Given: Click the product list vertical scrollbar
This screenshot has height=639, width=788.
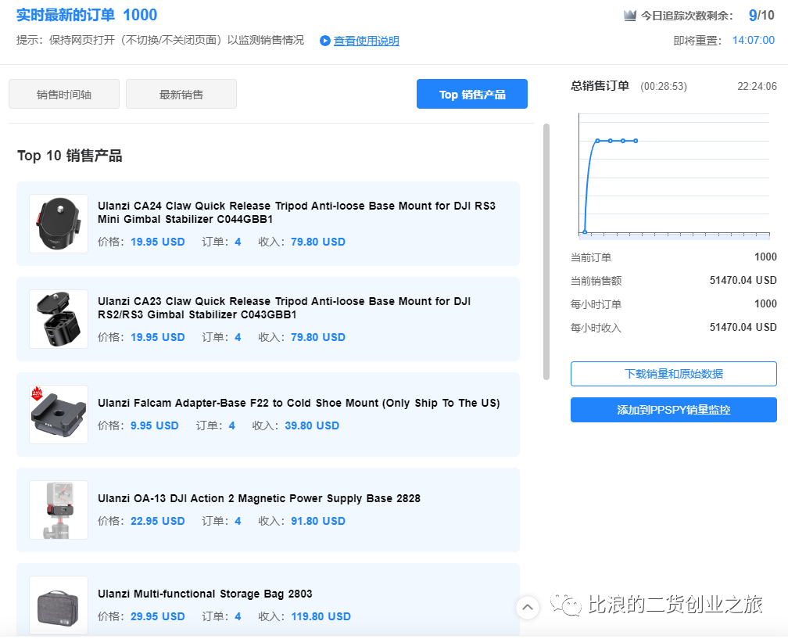Looking at the screenshot, I should pyautogui.click(x=546, y=252).
